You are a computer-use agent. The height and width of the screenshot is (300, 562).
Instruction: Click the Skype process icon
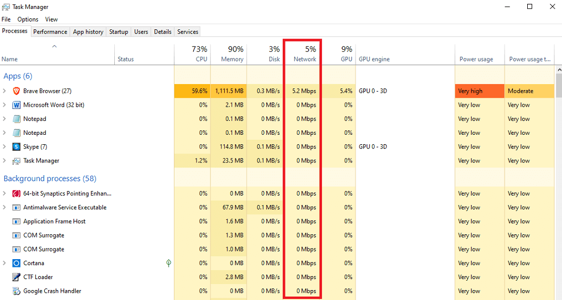[17, 147]
